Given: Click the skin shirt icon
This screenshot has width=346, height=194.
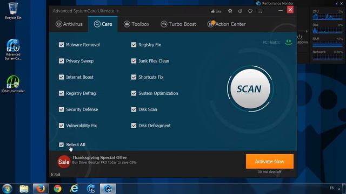Looking at the screenshot, I should pos(250,11).
